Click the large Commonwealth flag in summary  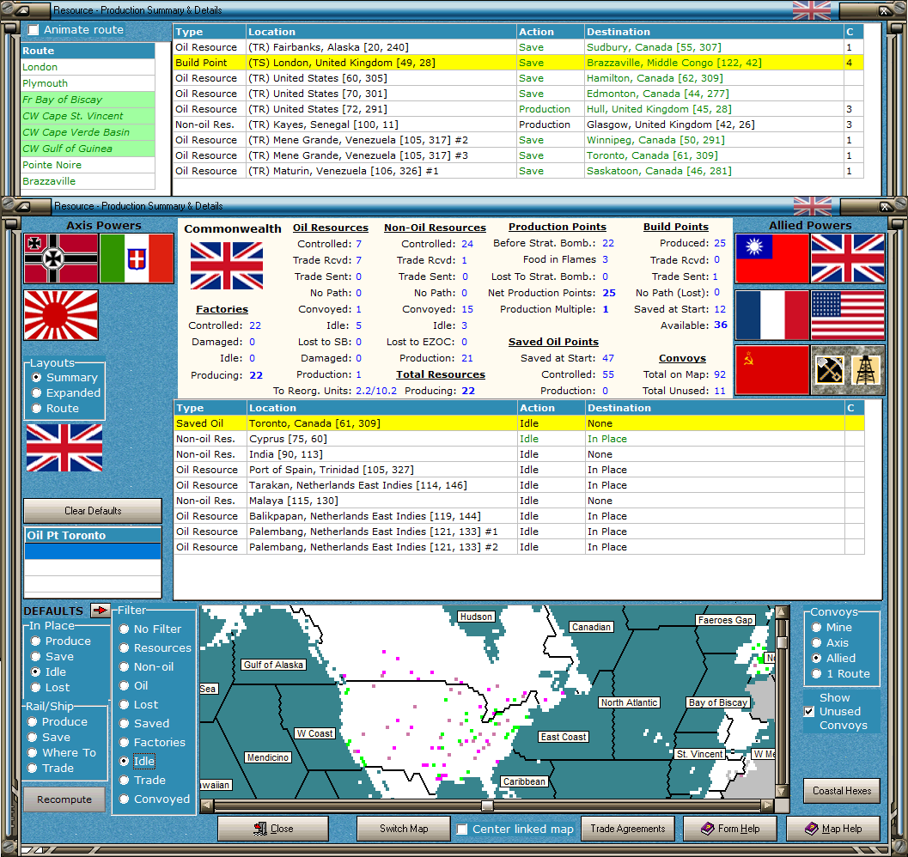[227, 266]
